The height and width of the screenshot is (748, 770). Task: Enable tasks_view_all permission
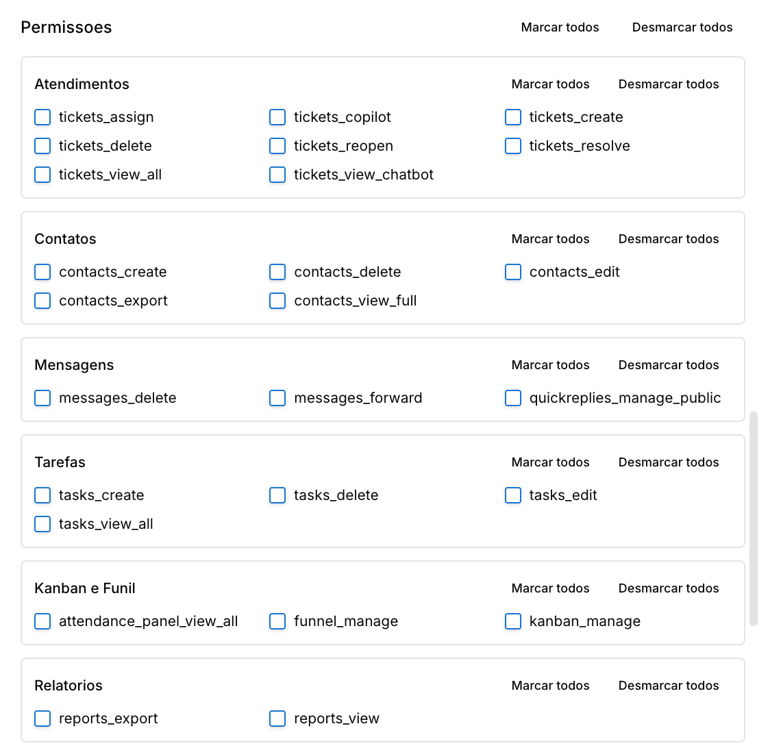tap(42, 524)
